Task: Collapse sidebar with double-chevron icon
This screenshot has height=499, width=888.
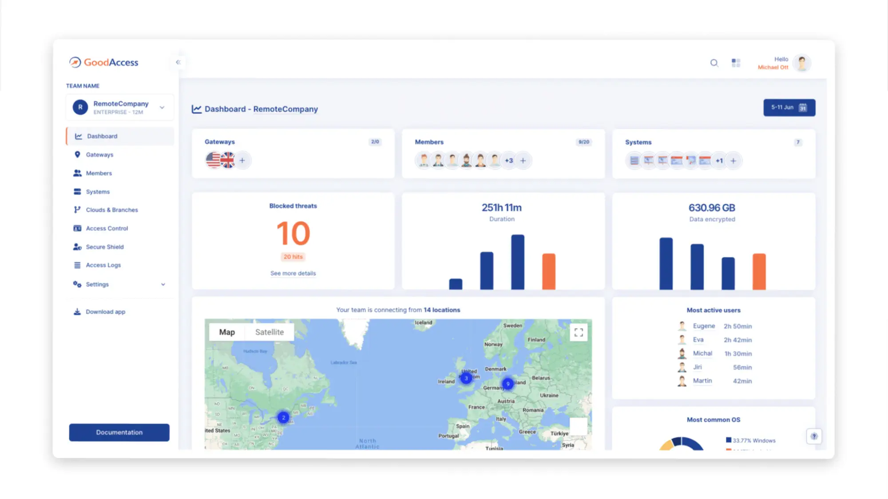Action: (178, 62)
